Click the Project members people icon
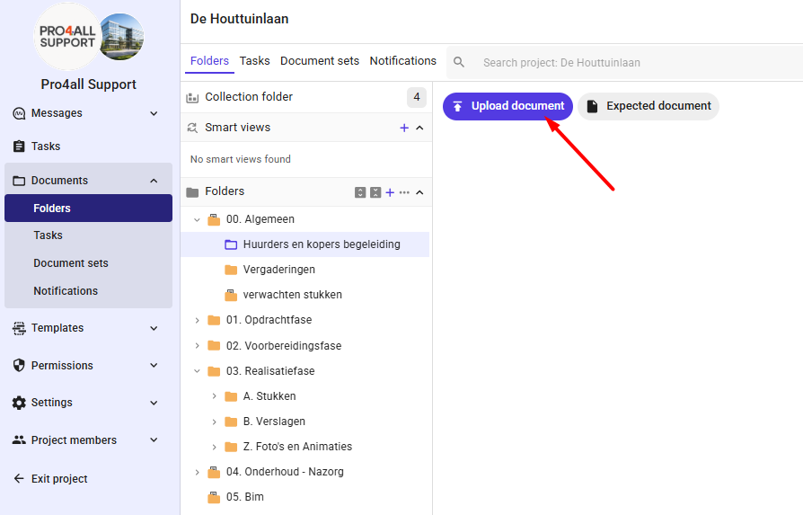803x515 pixels. pyautogui.click(x=19, y=440)
